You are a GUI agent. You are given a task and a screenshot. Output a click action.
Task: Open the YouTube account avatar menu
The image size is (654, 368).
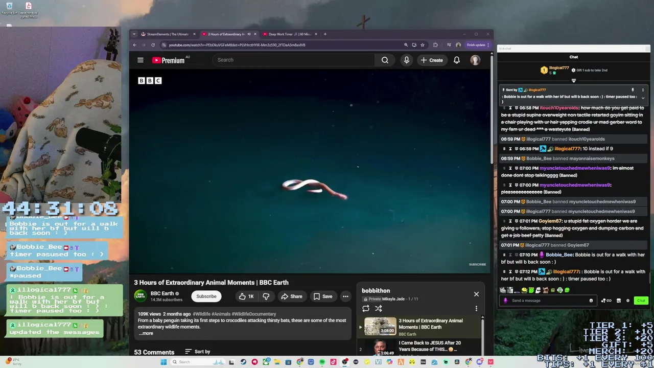point(475,60)
